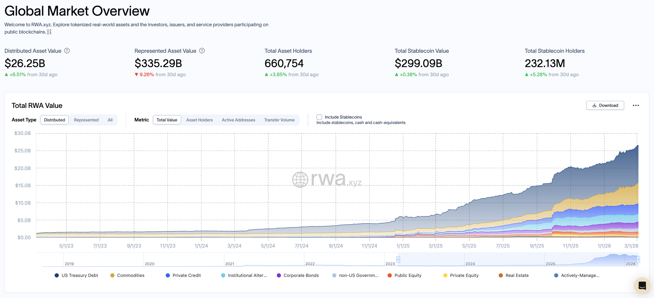Click the chain link icon after blockchains
654x298 pixels.
pyautogui.click(x=49, y=32)
